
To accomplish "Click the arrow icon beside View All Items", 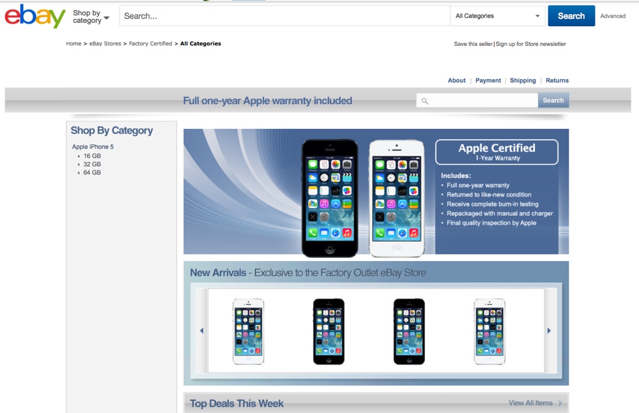I will point(560,403).
